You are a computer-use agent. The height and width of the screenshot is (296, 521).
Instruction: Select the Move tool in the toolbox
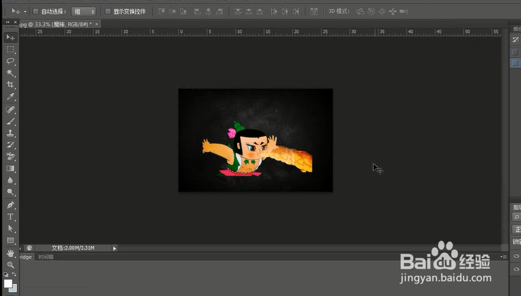pos(10,37)
